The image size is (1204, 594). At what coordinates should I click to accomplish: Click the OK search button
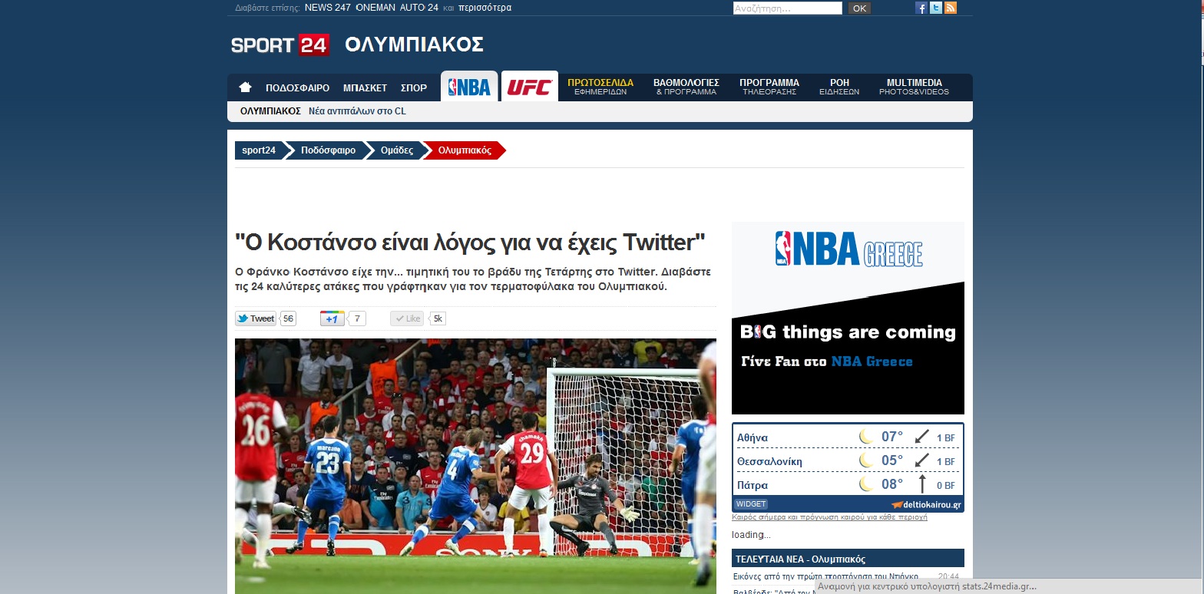[x=859, y=8]
